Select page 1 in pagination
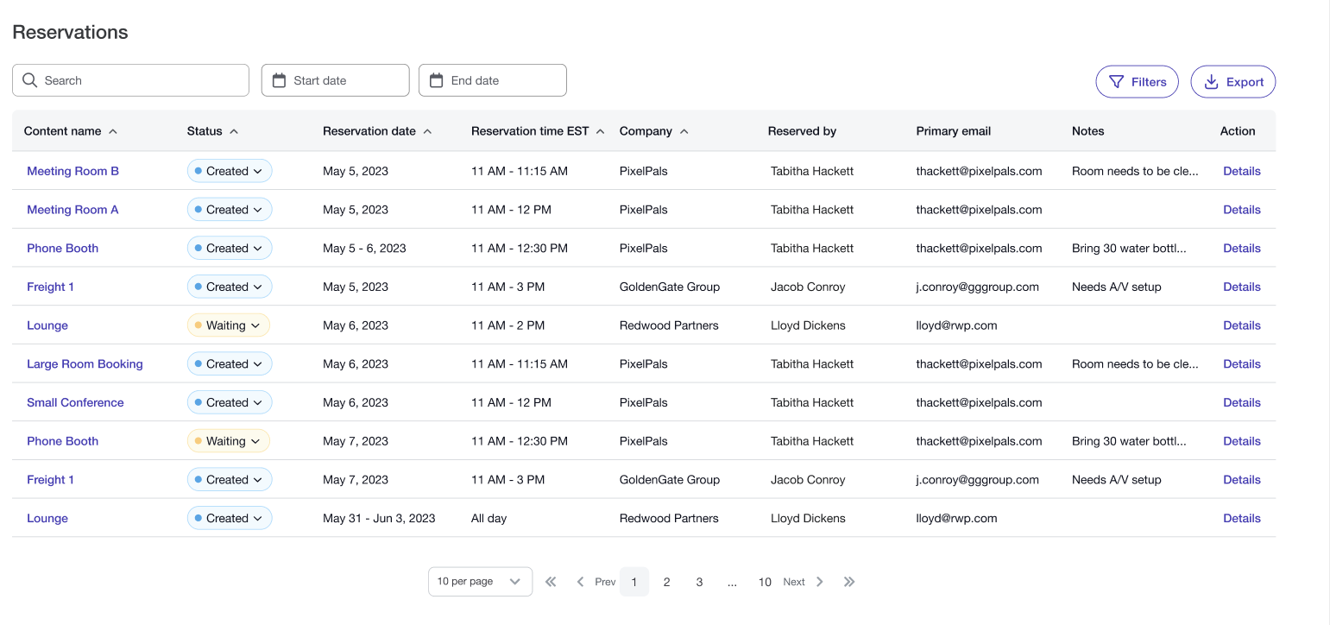The width and height of the screenshot is (1330, 625). 634,582
